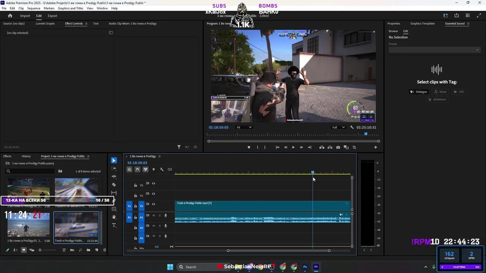The height and width of the screenshot is (273, 486).
Task: Select the Slip tool
Action: tap(114, 193)
